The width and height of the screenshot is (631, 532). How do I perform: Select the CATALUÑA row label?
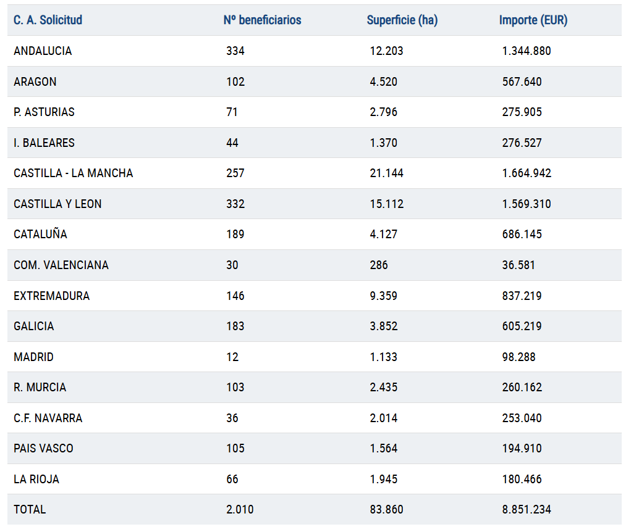click(40, 235)
